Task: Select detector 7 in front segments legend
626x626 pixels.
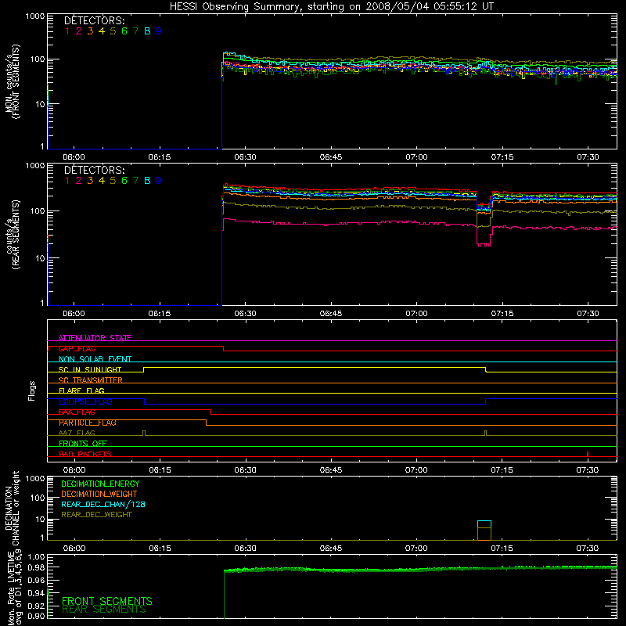Action: click(135, 31)
